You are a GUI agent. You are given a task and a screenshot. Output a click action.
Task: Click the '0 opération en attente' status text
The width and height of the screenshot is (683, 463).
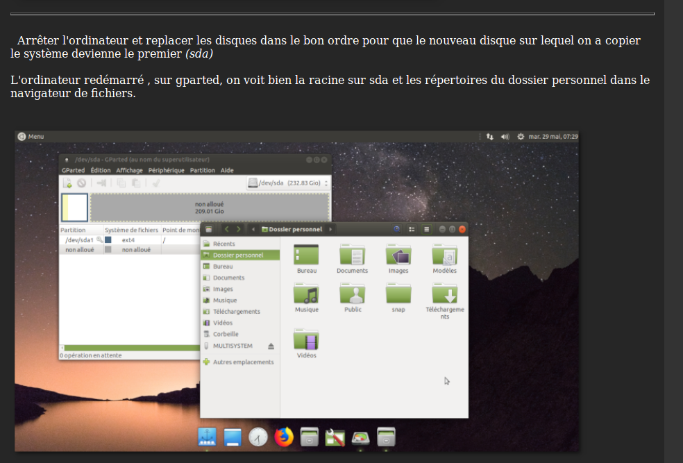tap(91, 355)
